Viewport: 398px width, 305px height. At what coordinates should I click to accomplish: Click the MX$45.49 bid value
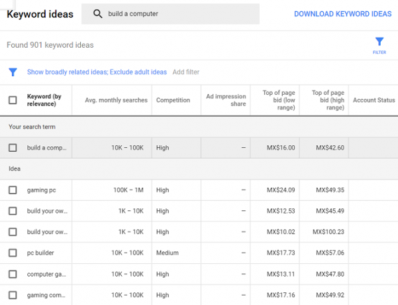[x=330, y=211]
